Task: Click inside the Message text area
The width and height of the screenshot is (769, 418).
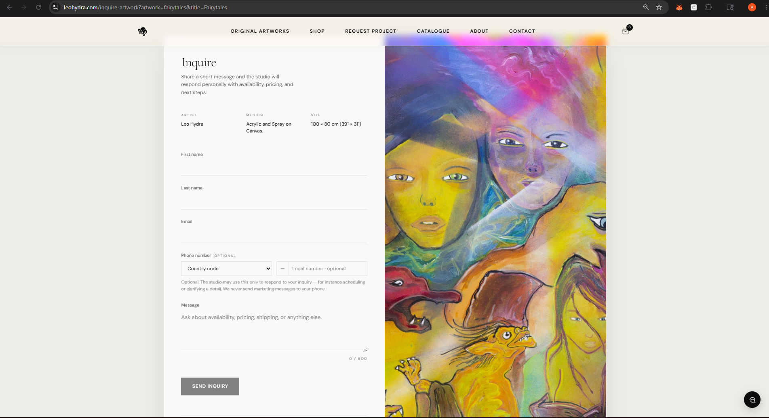Action: [274, 331]
